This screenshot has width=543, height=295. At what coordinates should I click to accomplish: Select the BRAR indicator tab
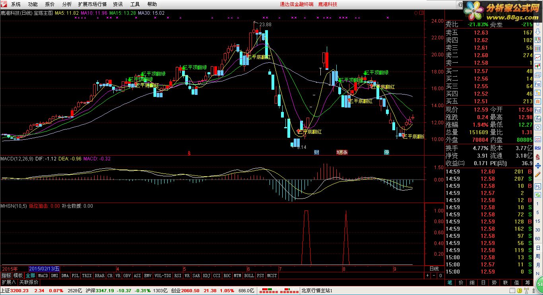click(x=100, y=275)
